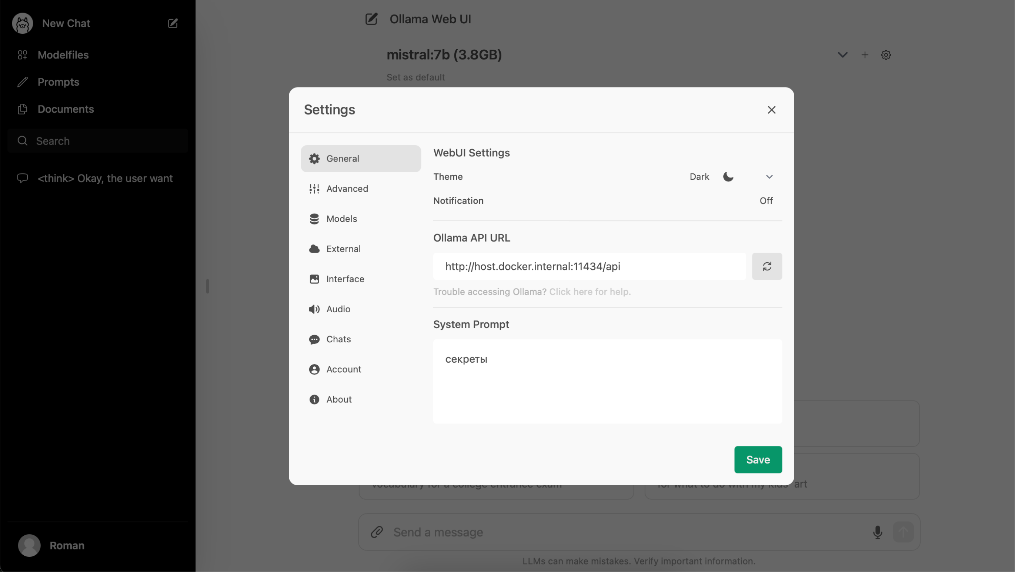Click the llama avatar logo in sidebar
Image resolution: width=1015 pixels, height=572 pixels.
23,23
